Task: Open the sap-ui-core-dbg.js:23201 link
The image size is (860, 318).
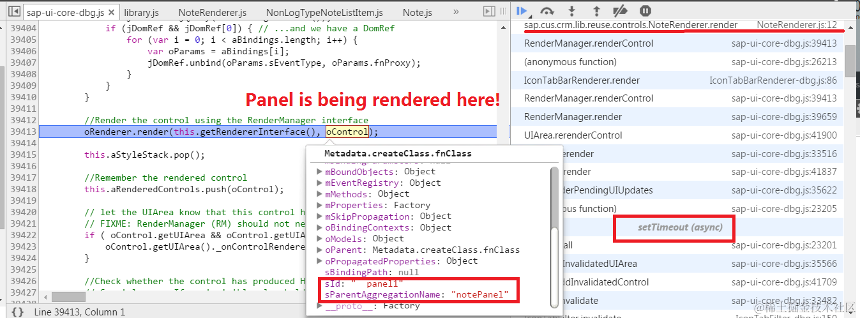Action: click(784, 245)
